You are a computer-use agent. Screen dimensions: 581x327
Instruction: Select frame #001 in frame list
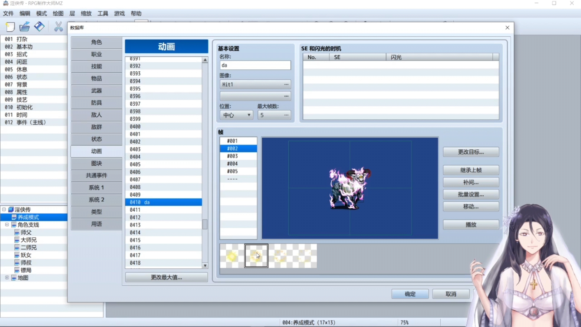tap(238, 141)
